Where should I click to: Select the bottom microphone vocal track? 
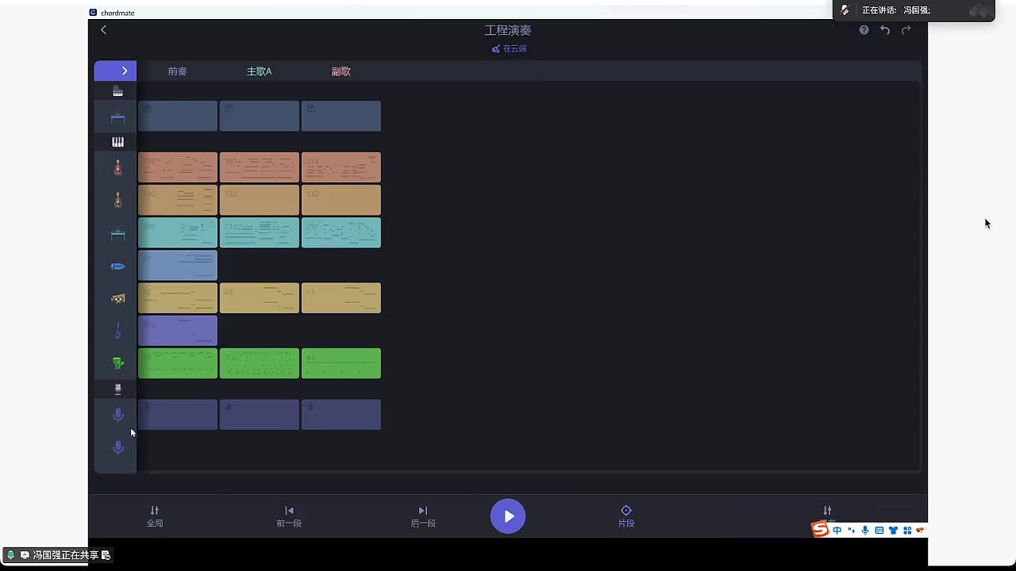pyautogui.click(x=117, y=448)
